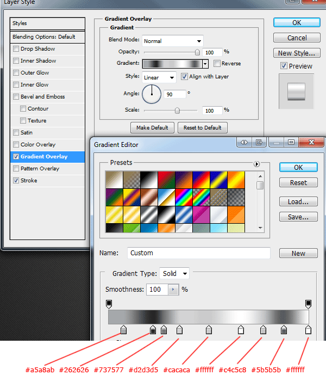This screenshot has height=381, width=326.
Task: Uncheck Align with Layer
Action: coord(184,77)
